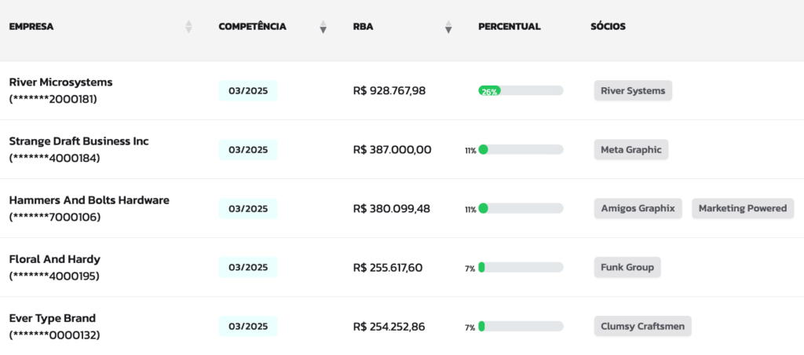Select the Amigos Graphix partner tag
The width and height of the screenshot is (804, 355).
click(638, 209)
